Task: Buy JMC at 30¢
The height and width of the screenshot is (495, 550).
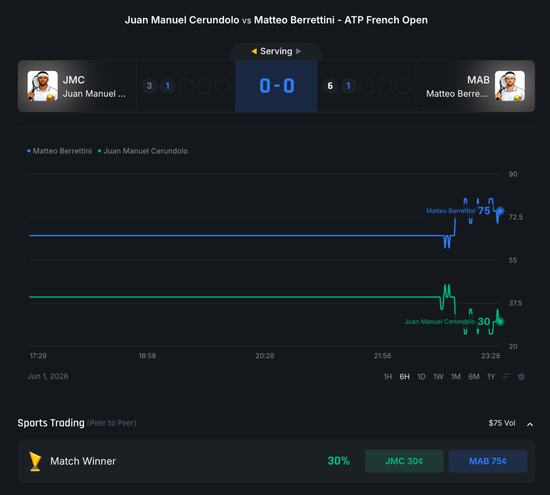Action: [404, 461]
